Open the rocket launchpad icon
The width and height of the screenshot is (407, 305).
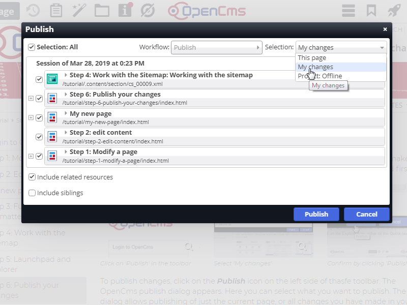pyautogui.click(x=394, y=11)
